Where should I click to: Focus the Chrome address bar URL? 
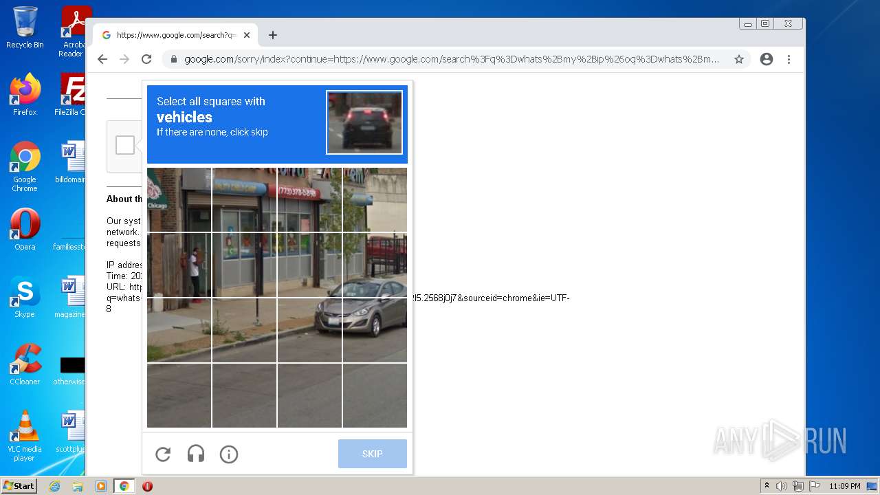click(451, 59)
